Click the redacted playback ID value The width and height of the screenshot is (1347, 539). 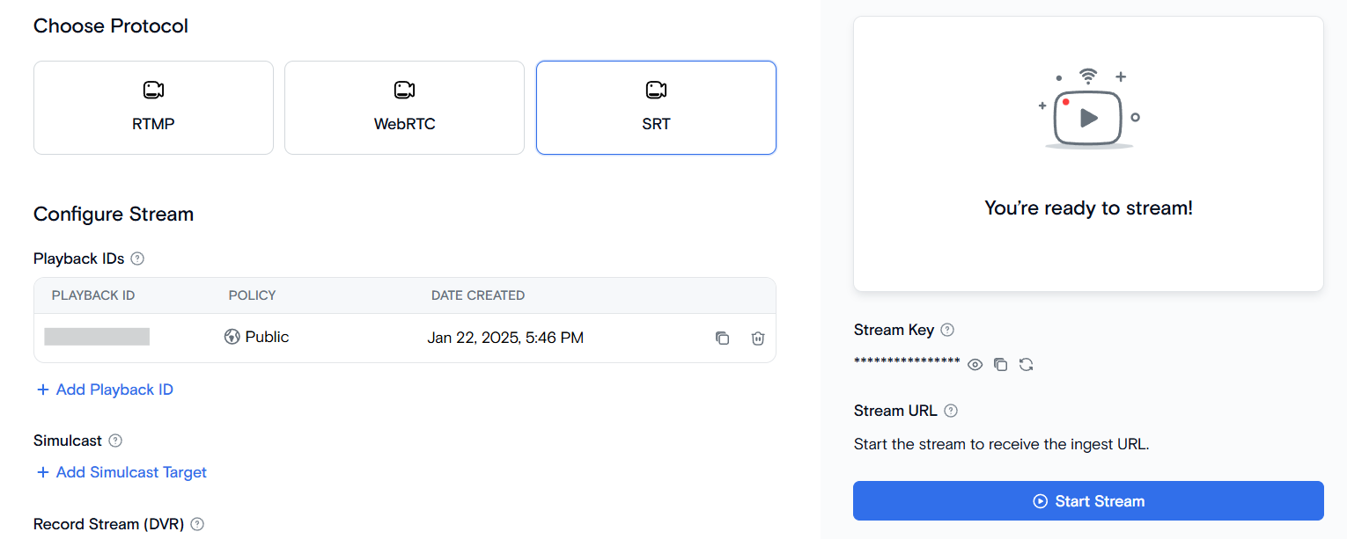pos(97,337)
